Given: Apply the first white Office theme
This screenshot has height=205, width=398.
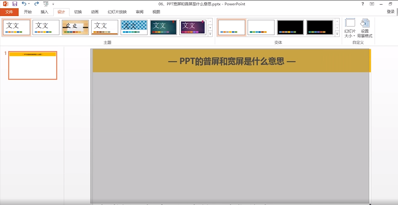Looking at the screenshot, I should (17, 27).
